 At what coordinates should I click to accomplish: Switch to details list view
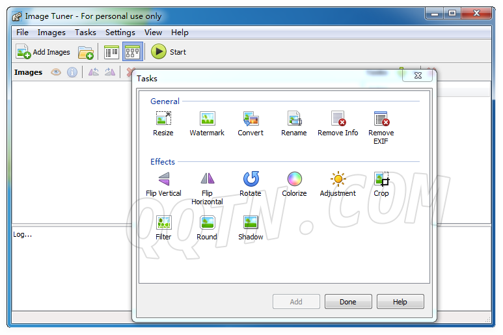(111, 52)
